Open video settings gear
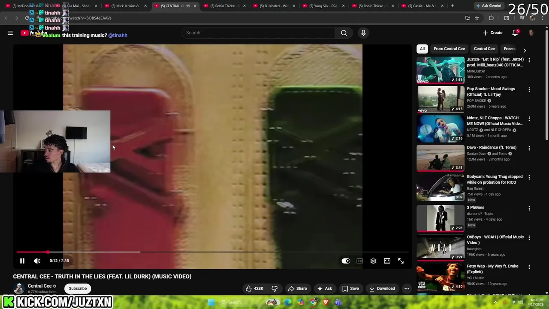 374,261
